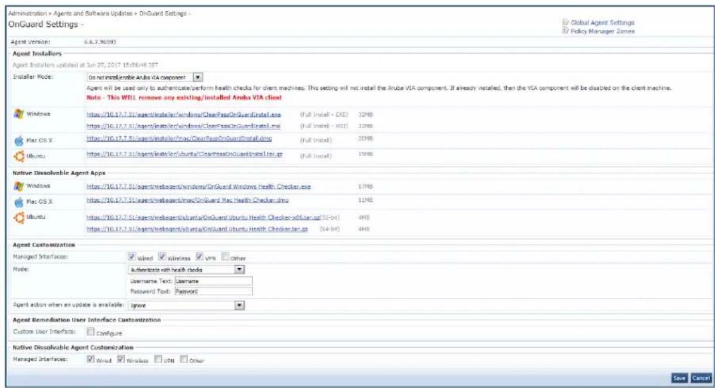Click the Username Text input field

tap(214, 281)
